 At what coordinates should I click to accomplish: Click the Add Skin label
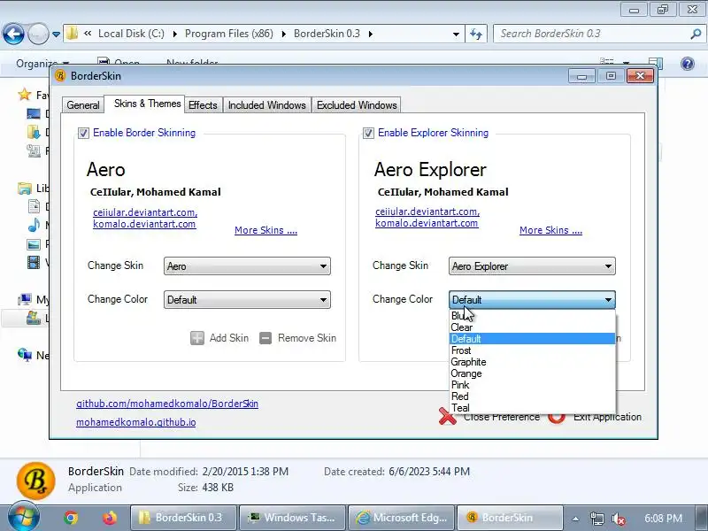pyautogui.click(x=229, y=338)
